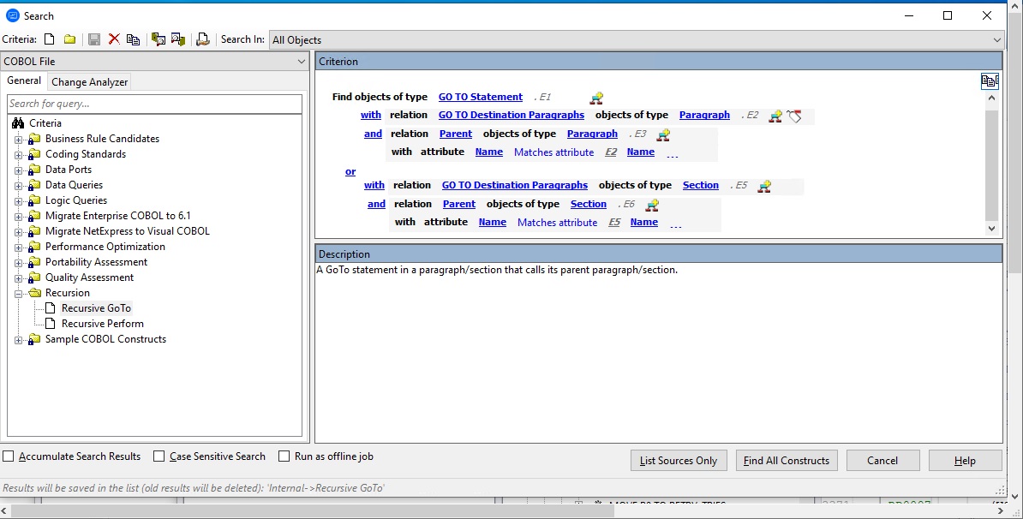Save the current criterion
The height and width of the screenshot is (519, 1023).
(93, 38)
